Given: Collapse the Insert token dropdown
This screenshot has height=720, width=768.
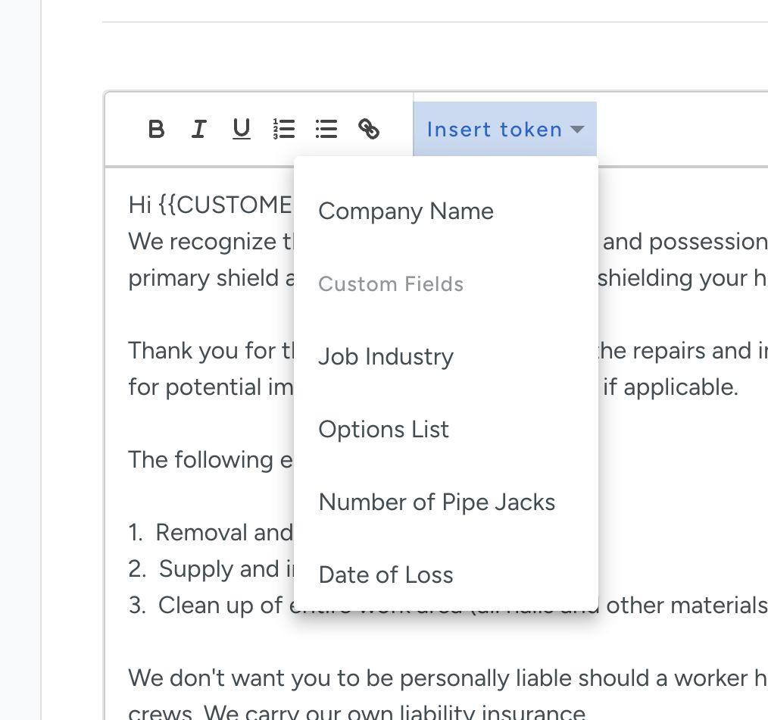Looking at the screenshot, I should coord(505,130).
